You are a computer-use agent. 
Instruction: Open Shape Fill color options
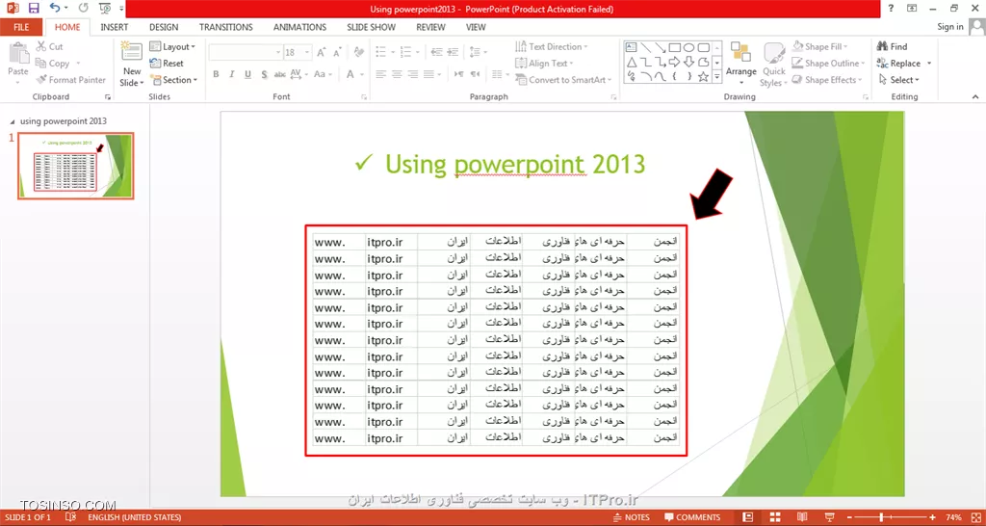[x=820, y=46]
